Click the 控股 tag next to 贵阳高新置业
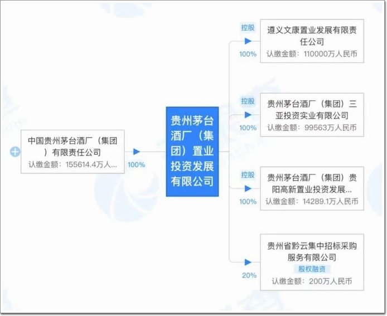 (x=248, y=176)
